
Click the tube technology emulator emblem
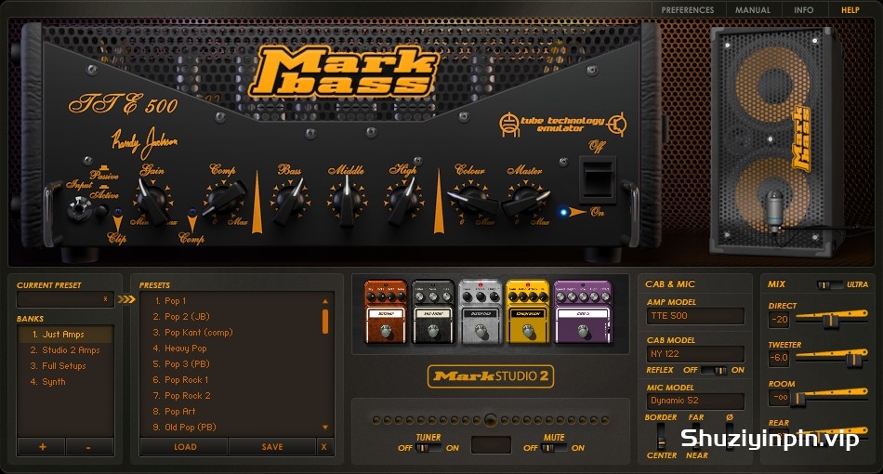(562, 124)
